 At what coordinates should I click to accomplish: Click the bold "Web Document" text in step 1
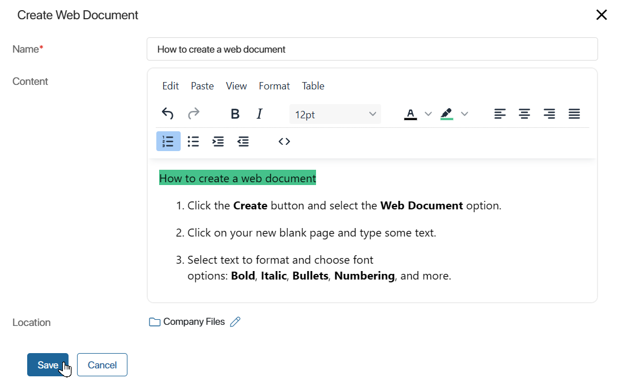421,205
